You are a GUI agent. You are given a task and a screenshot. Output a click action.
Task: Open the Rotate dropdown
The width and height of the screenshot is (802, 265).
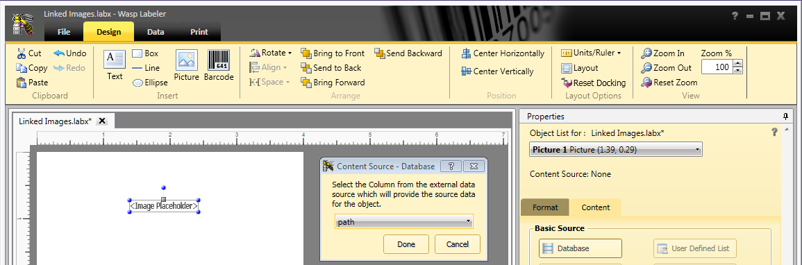[271, 53]
